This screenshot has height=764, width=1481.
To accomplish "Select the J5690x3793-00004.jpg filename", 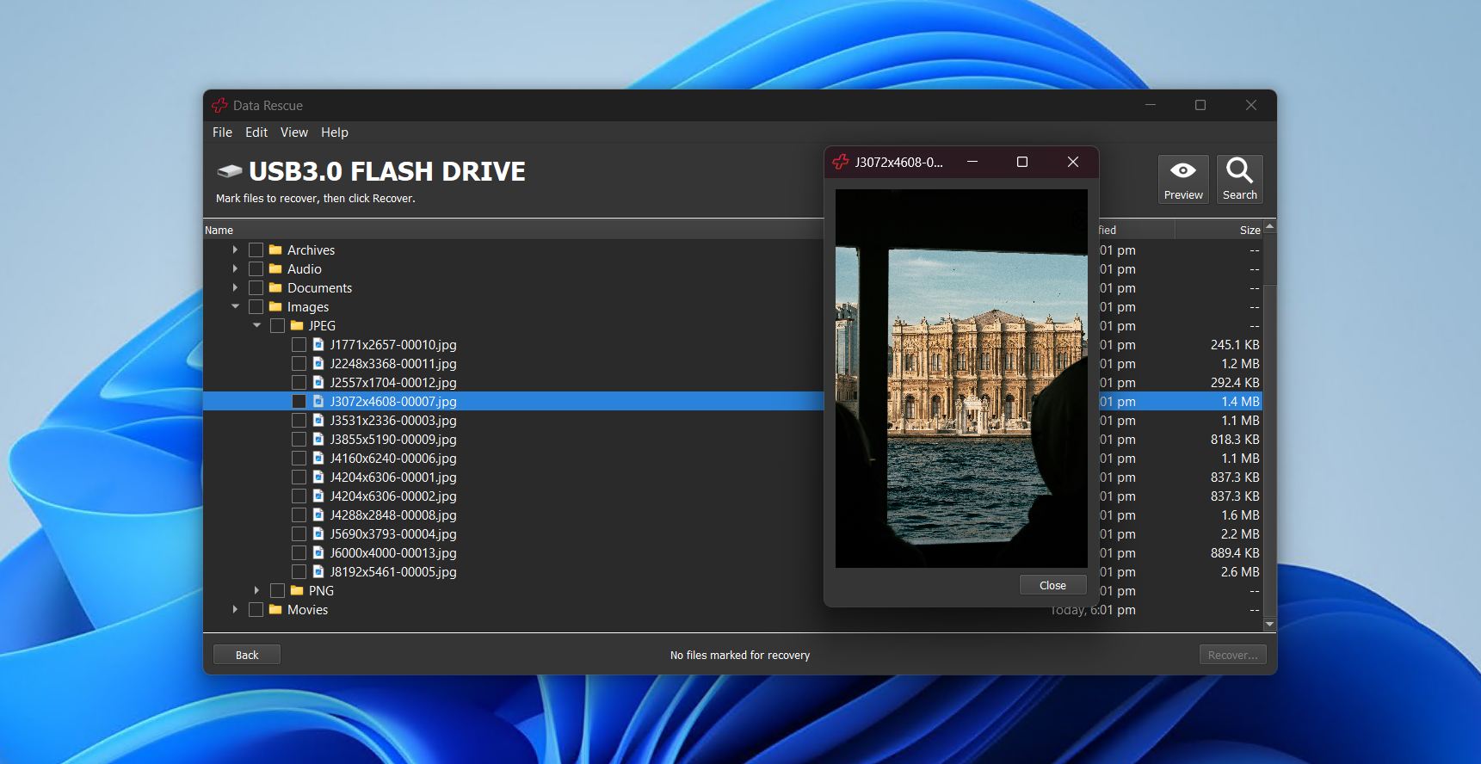I will (393, 533).
